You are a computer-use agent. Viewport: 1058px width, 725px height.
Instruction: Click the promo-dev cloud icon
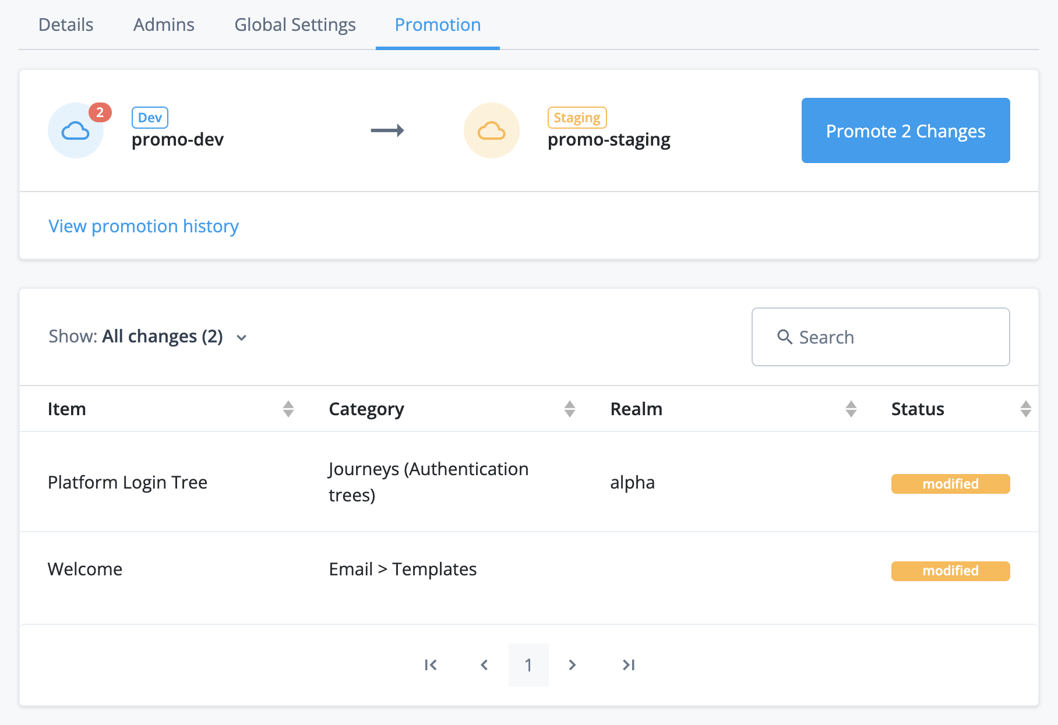[x=76, y=130]
